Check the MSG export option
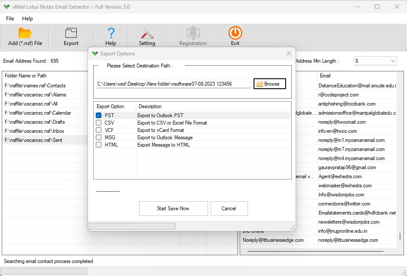The image size is (407, 276). [x=99, y=138]
